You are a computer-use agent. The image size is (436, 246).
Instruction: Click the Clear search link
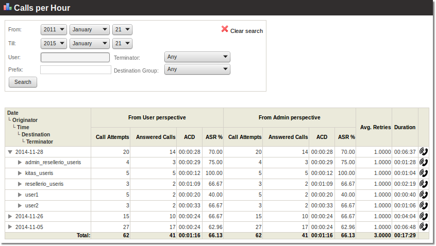[x=246, y=31]
